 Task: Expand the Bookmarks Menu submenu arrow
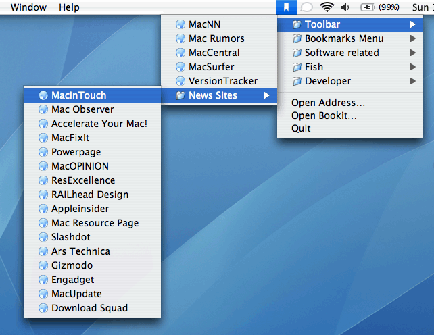point(413,38)
